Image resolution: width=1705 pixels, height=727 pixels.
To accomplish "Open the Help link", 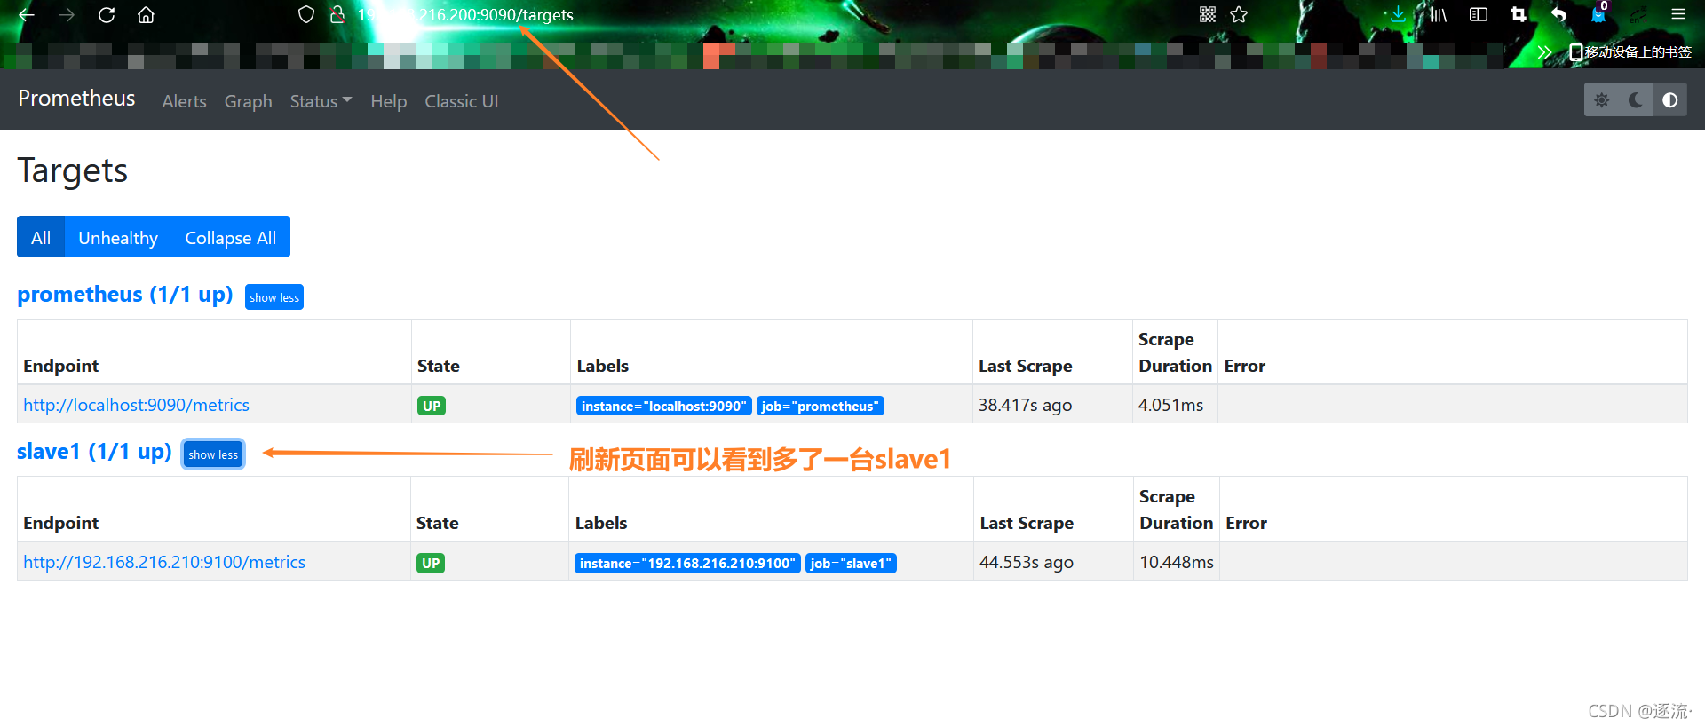I will click(388, 101).
